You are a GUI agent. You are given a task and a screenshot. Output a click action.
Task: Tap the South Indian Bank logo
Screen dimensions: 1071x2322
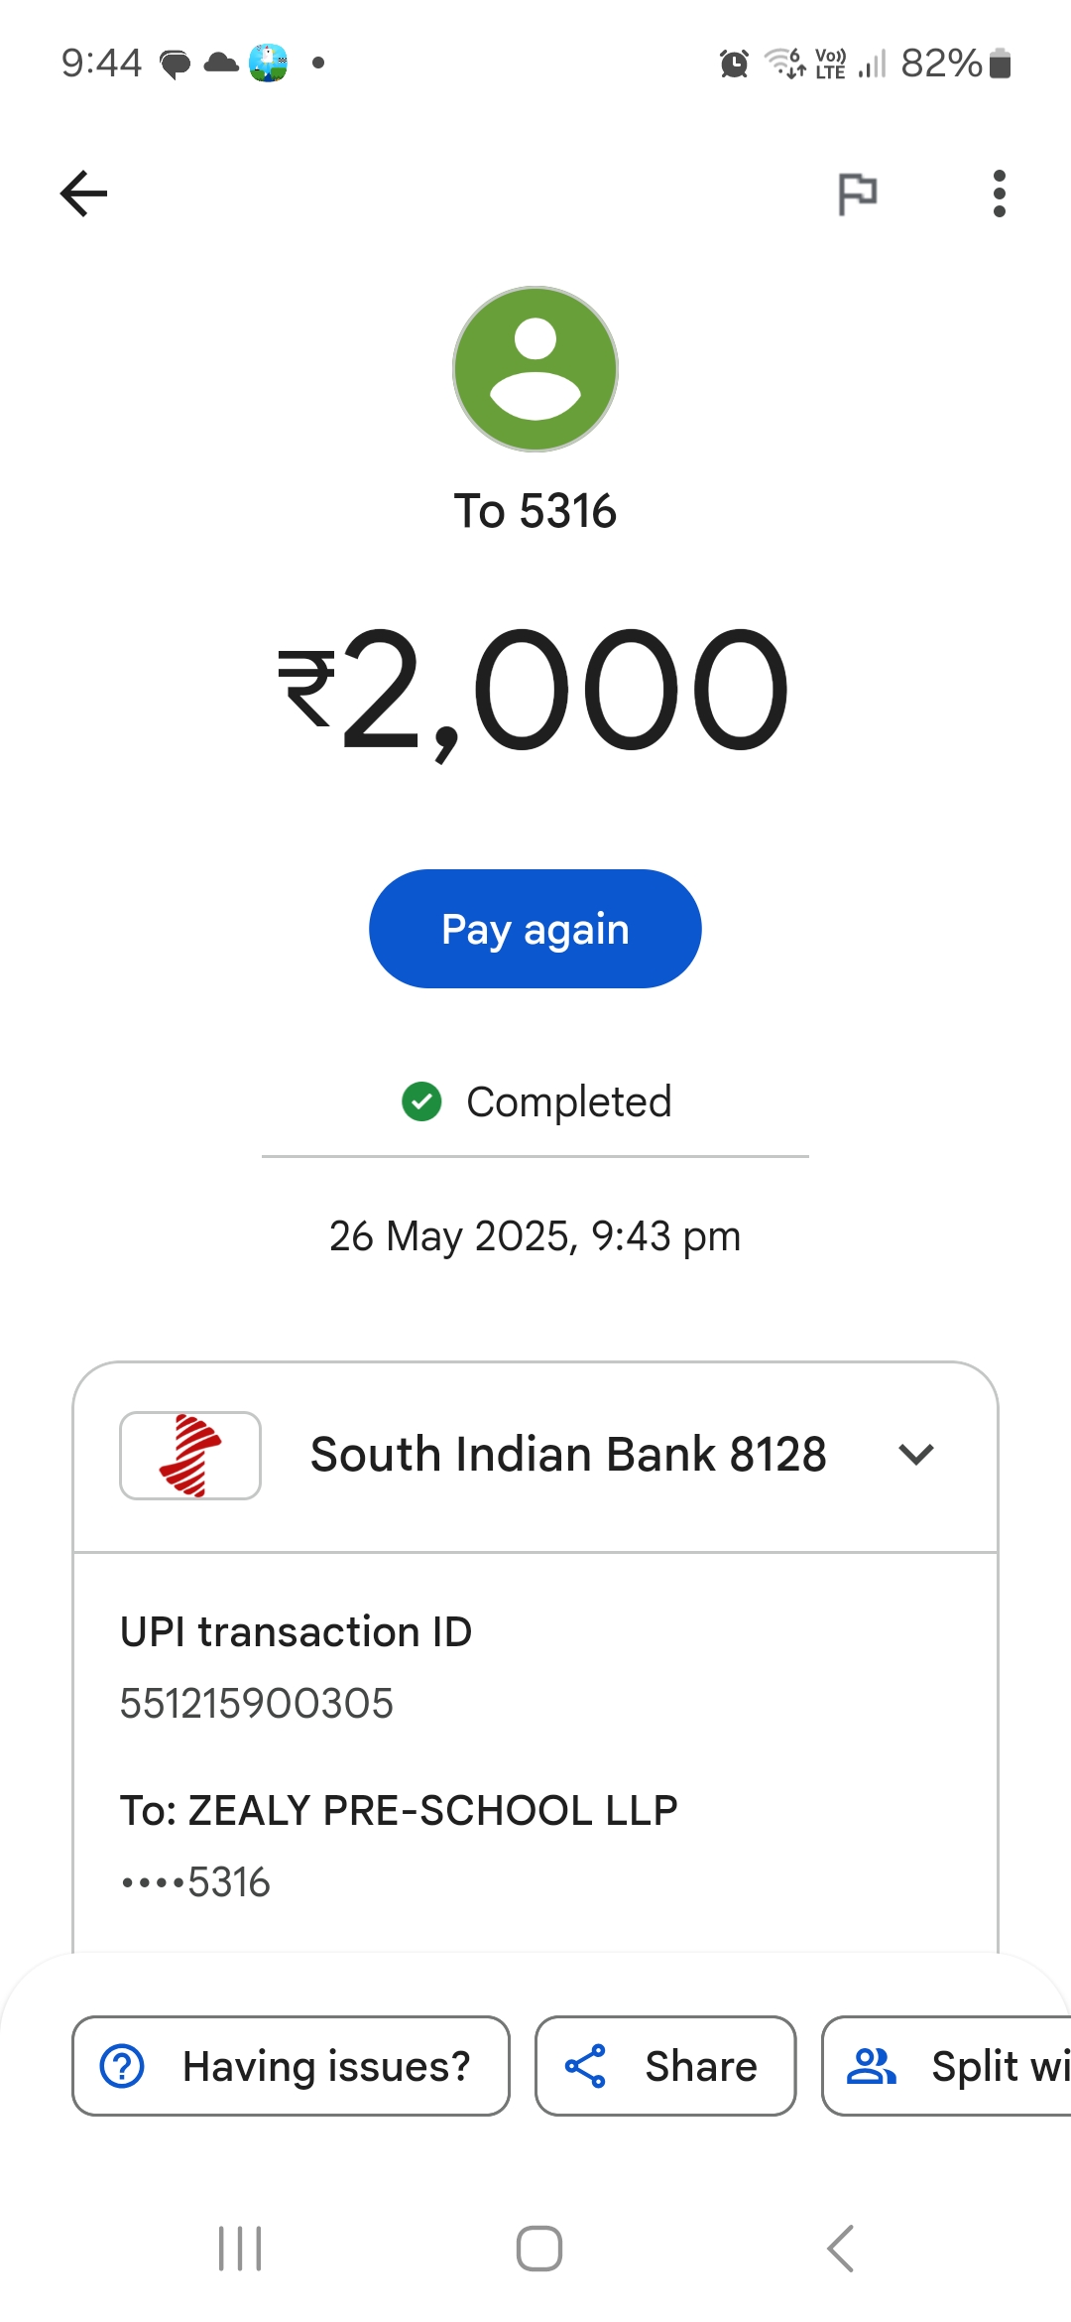tap(190, 1455)
